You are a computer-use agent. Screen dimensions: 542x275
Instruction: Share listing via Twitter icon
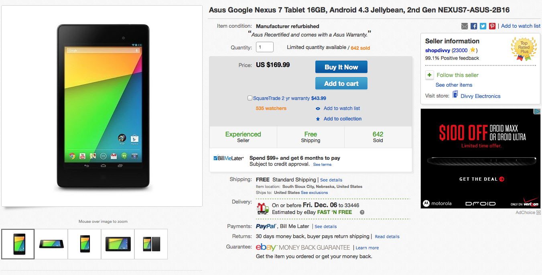483,26
